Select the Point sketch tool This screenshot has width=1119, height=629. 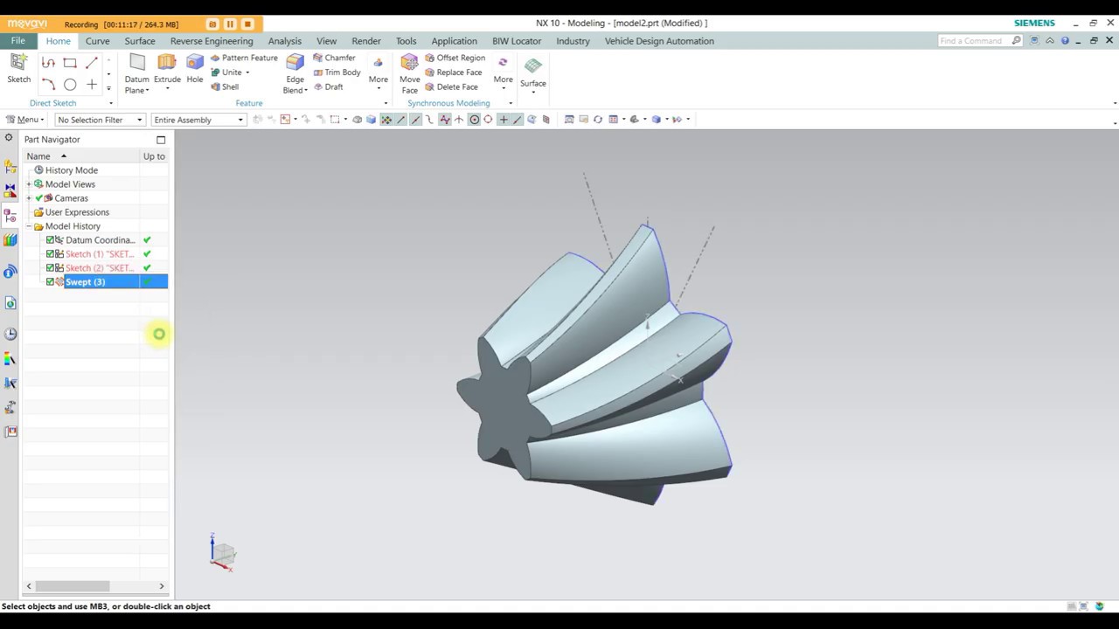pos(92,85)
